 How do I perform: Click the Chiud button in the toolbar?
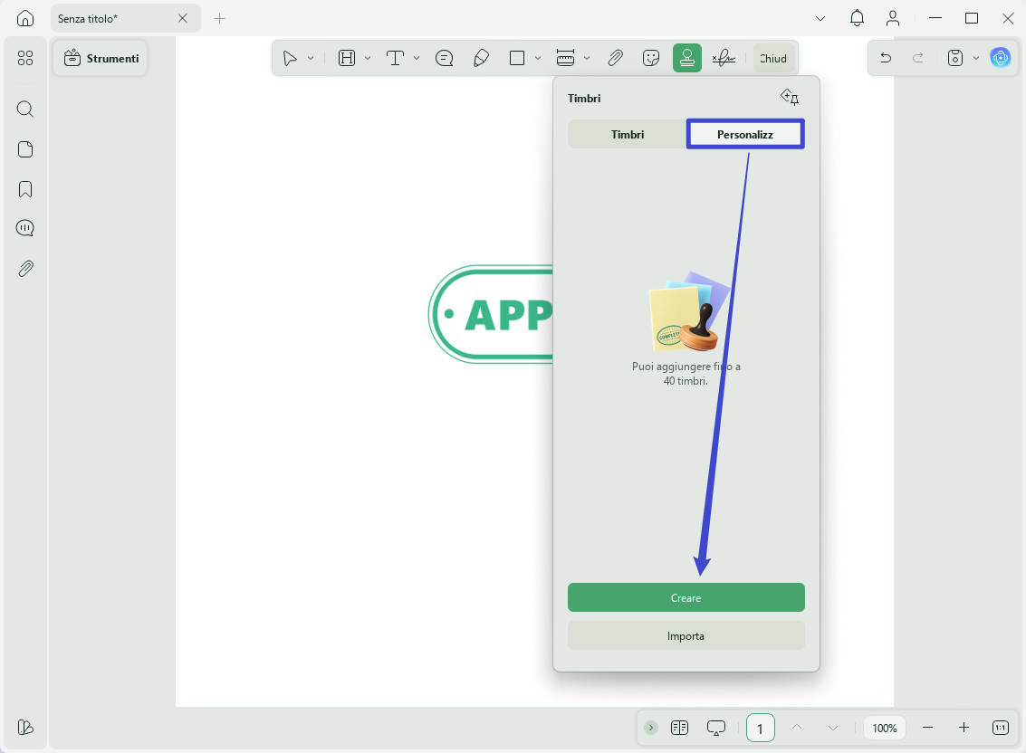(773, 58)
